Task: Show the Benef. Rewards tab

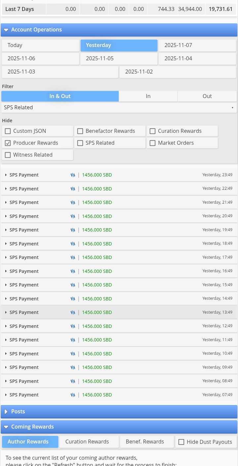Action: [147, 442]
